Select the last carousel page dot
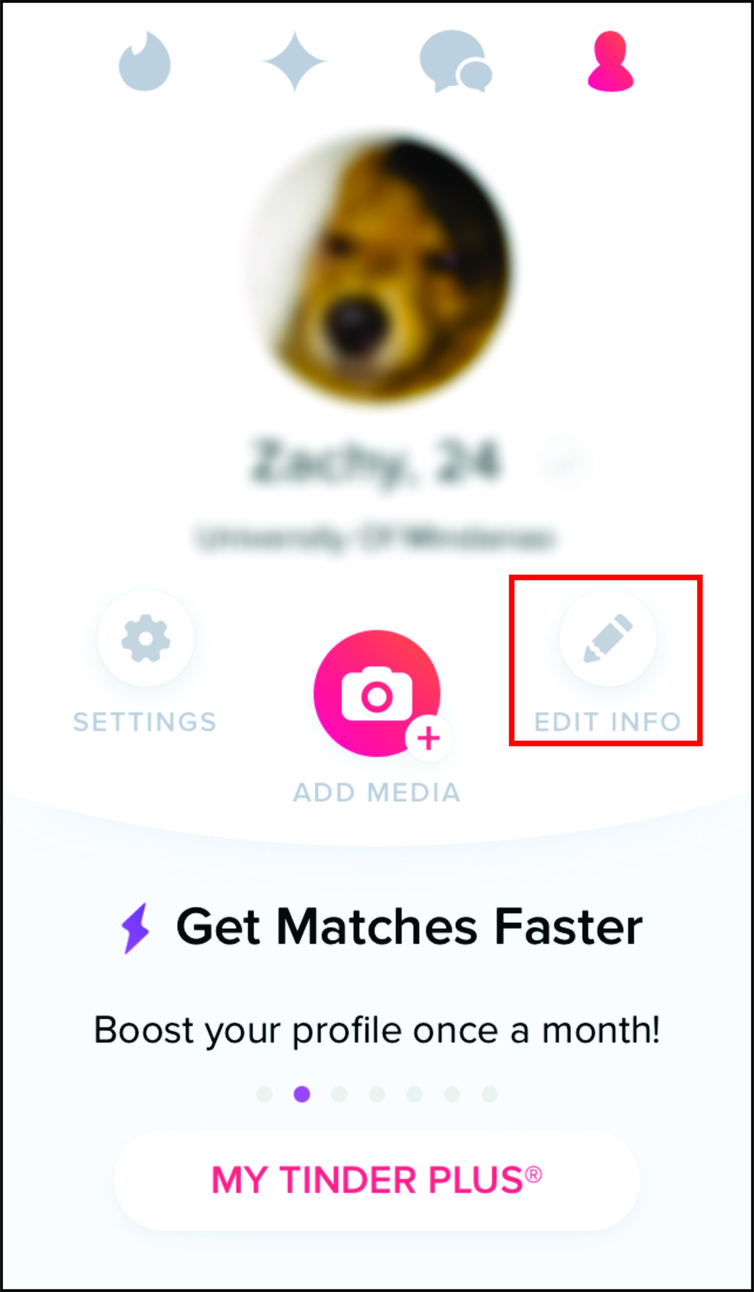754x1292 pixels. coord(490,1094)
